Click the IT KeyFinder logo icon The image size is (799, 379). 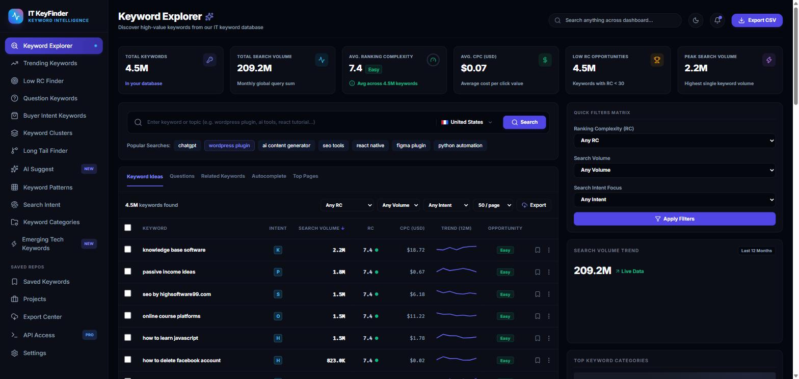pos(16,16)
